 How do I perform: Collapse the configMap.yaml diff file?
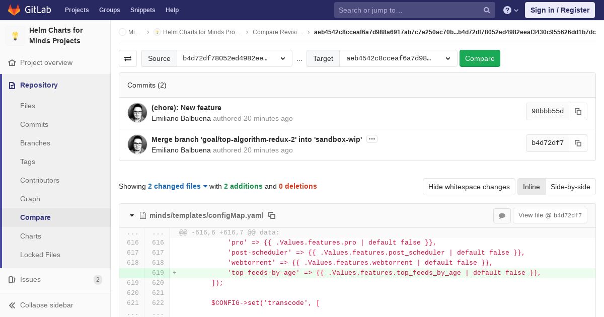tap(132, 215)
